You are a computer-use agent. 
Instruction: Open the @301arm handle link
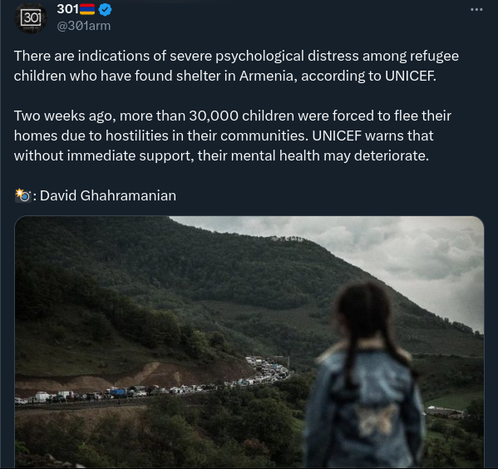pos(83,26)
